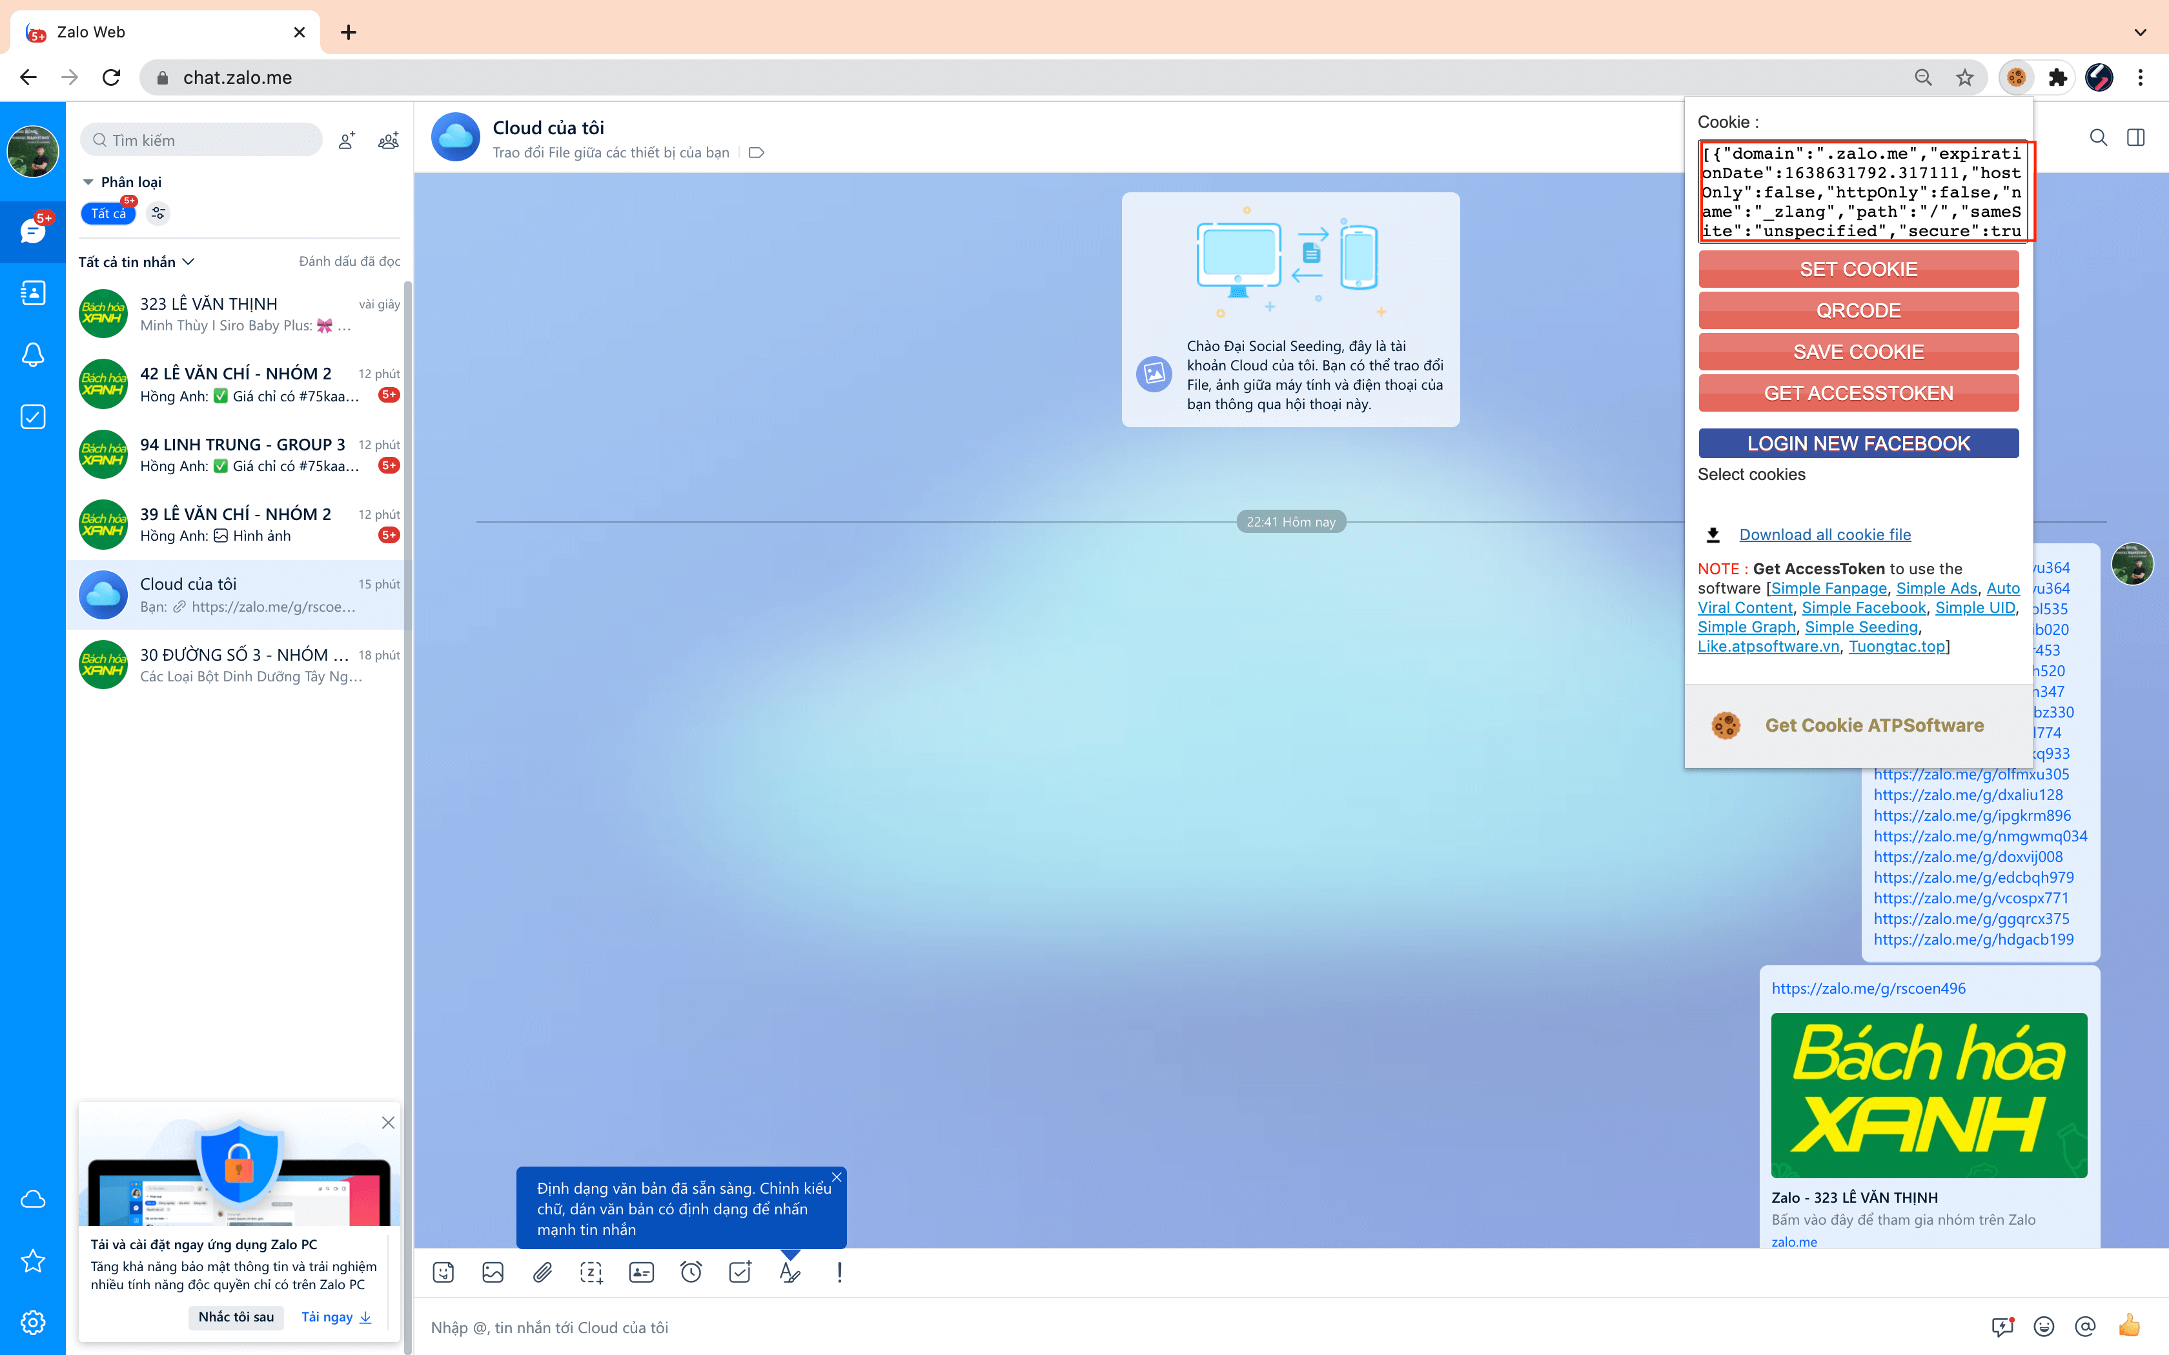
Task: Send thumbs-up like icon
Action: 2130,1325
